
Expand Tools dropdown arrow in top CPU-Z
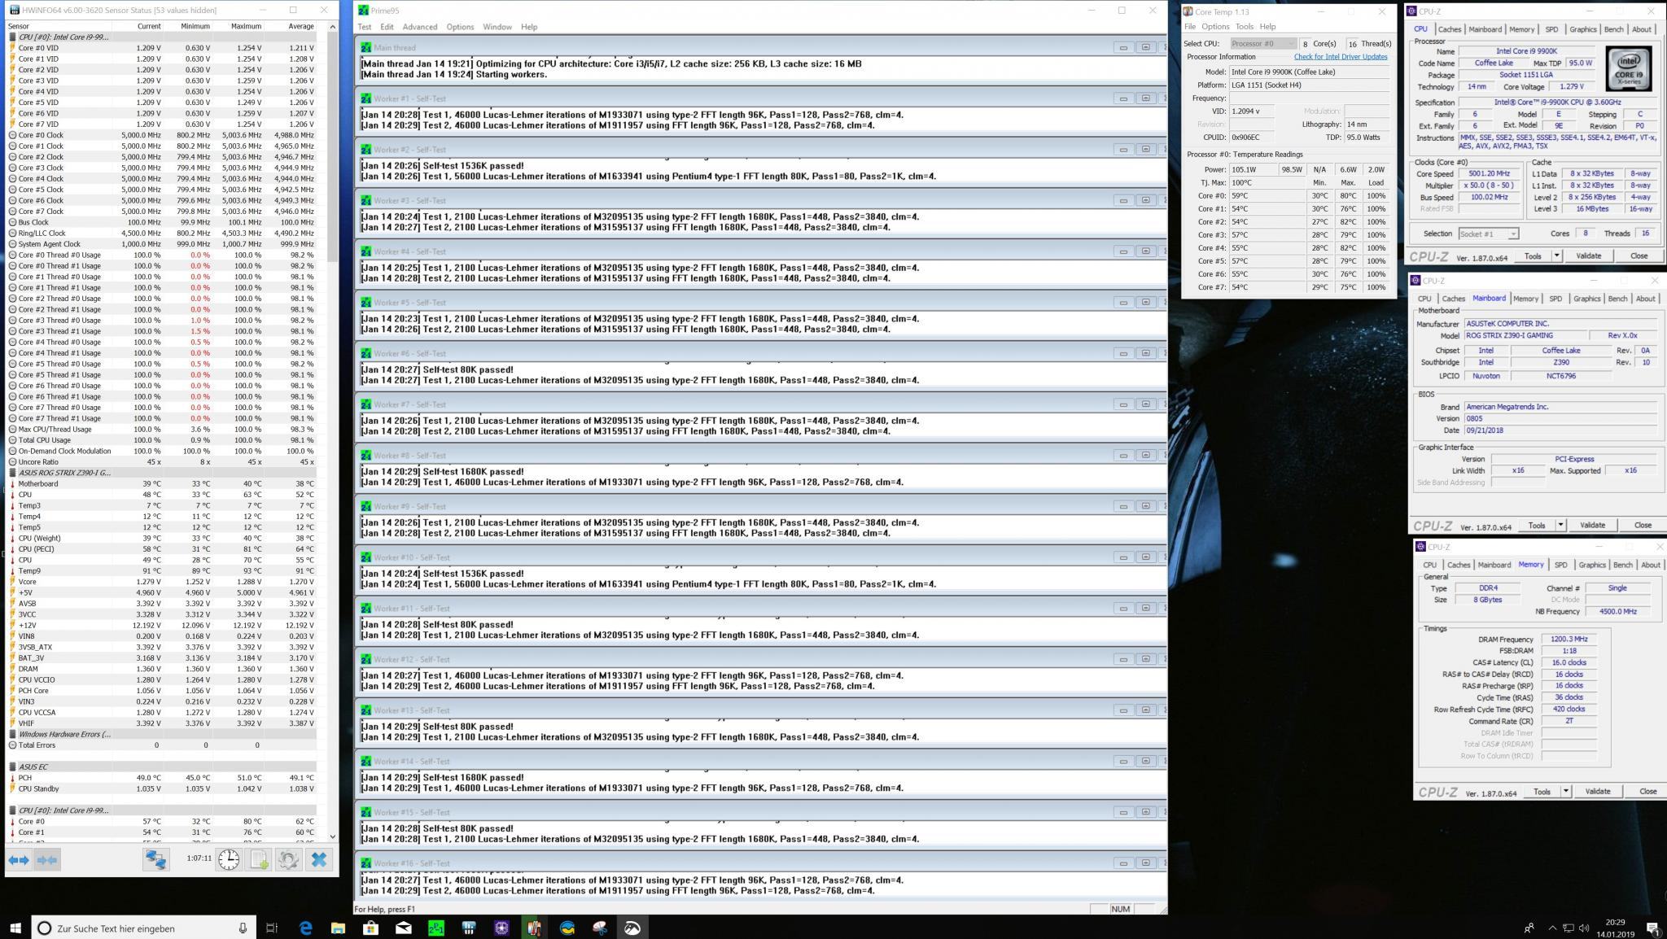point(1556,255)
